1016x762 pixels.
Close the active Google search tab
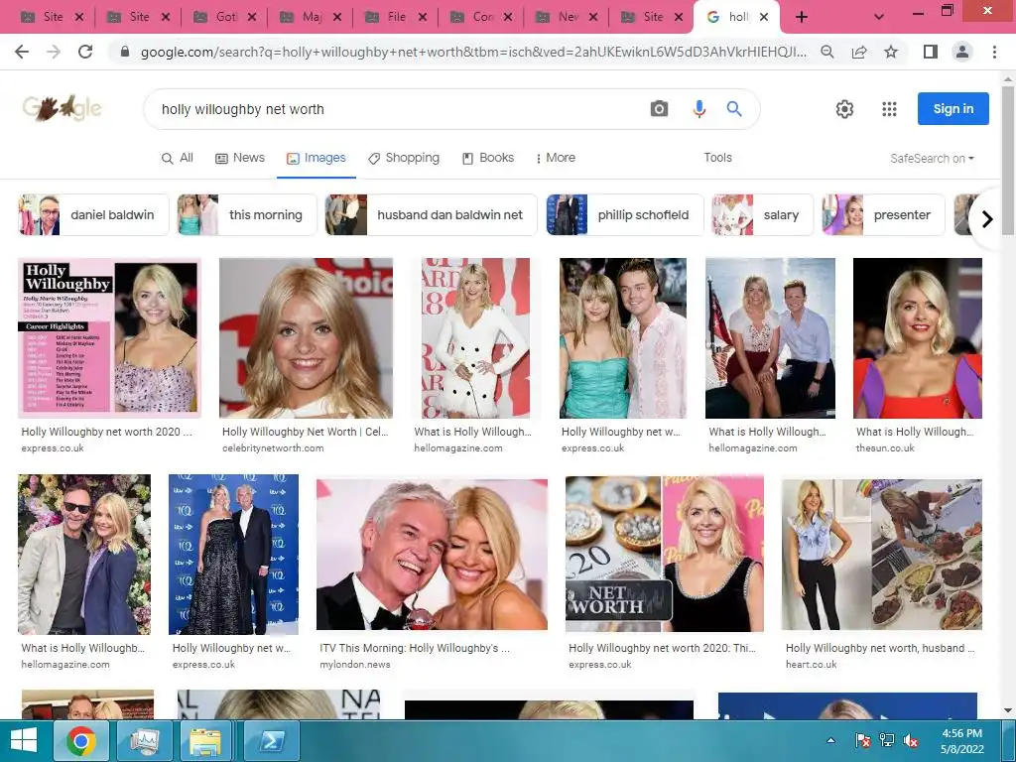point(764,17)
